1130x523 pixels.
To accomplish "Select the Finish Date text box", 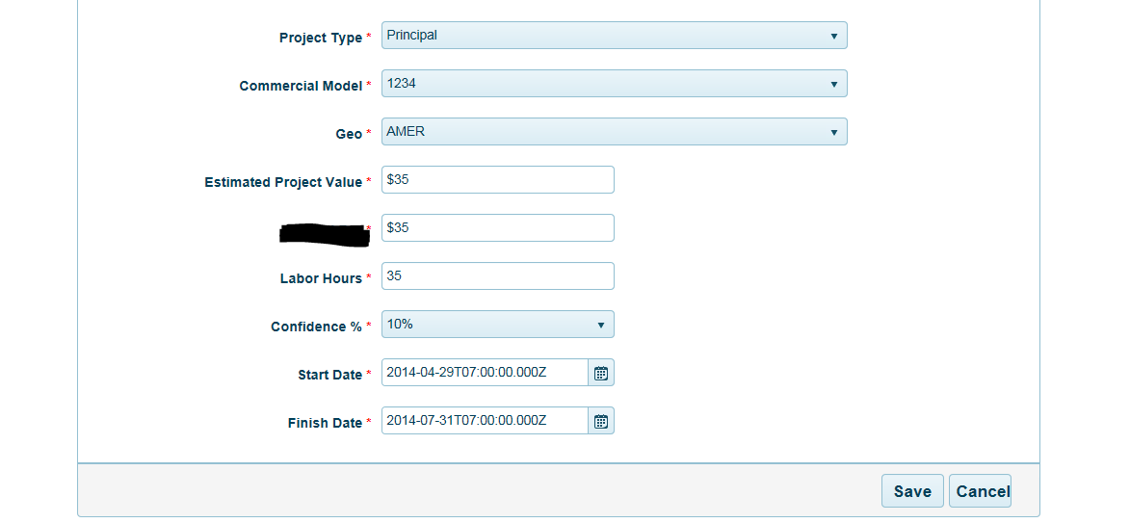I will (485, 421).
